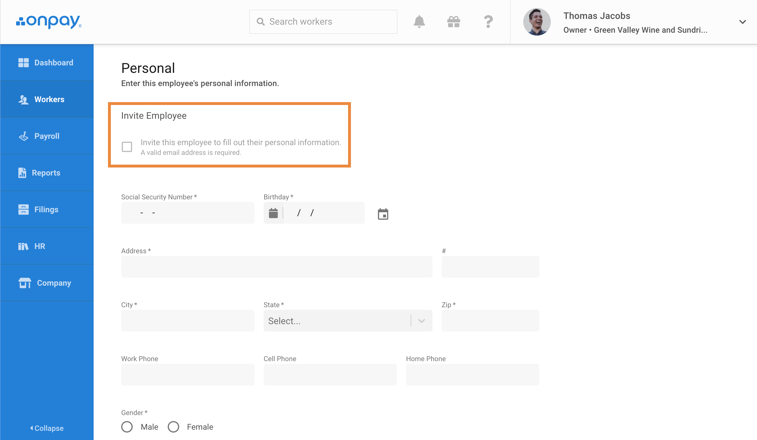757x440 pixels.
Task: Click the Work Phone field
Action: pos(188,375)
